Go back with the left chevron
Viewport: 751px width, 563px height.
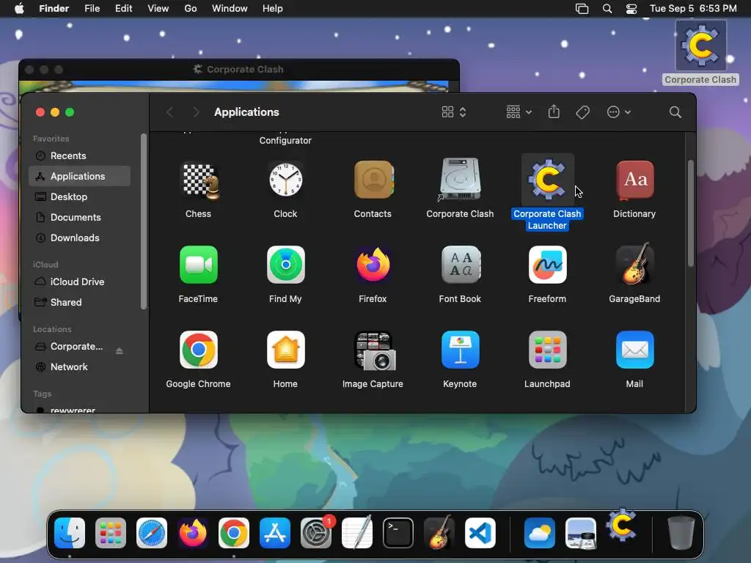tap(169, 112)
